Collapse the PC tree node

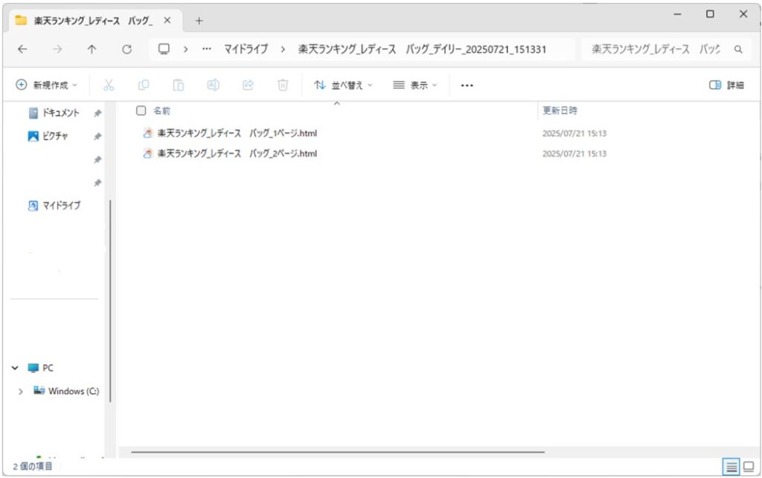[x=15, y=368]
